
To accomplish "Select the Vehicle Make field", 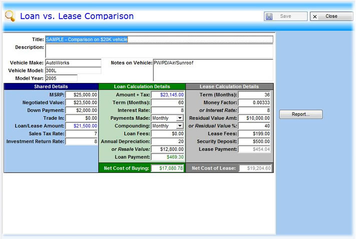I will click(x=73, y=63).
